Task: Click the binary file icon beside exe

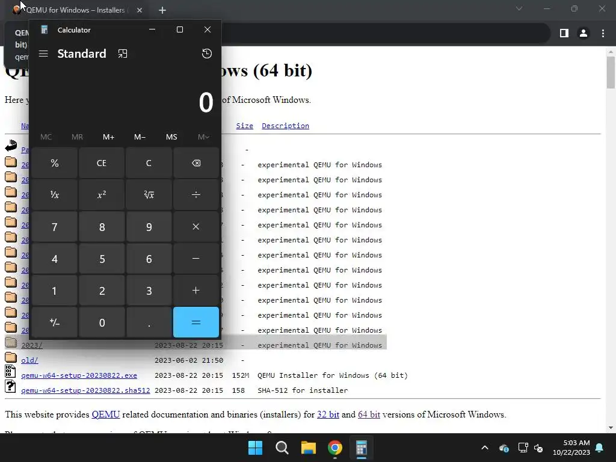Action: click(x=10, y=371)
